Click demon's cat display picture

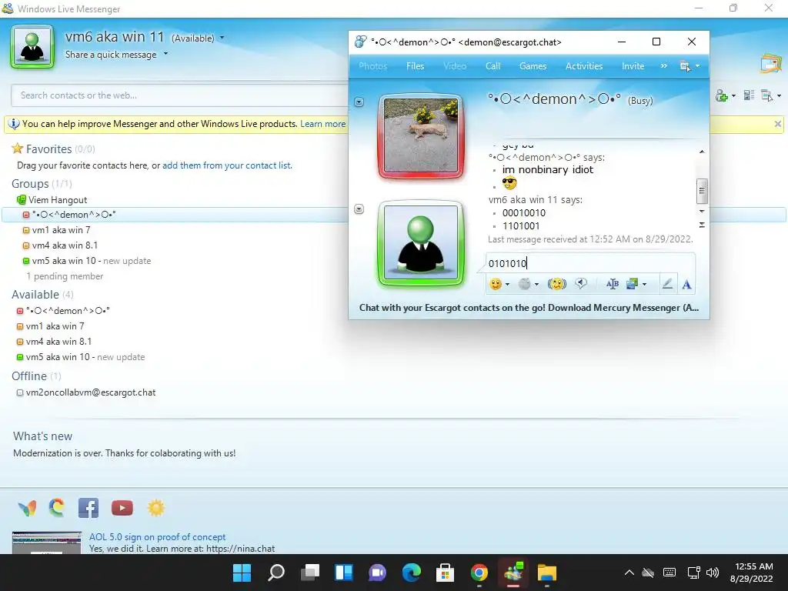(x=421, y=135)
